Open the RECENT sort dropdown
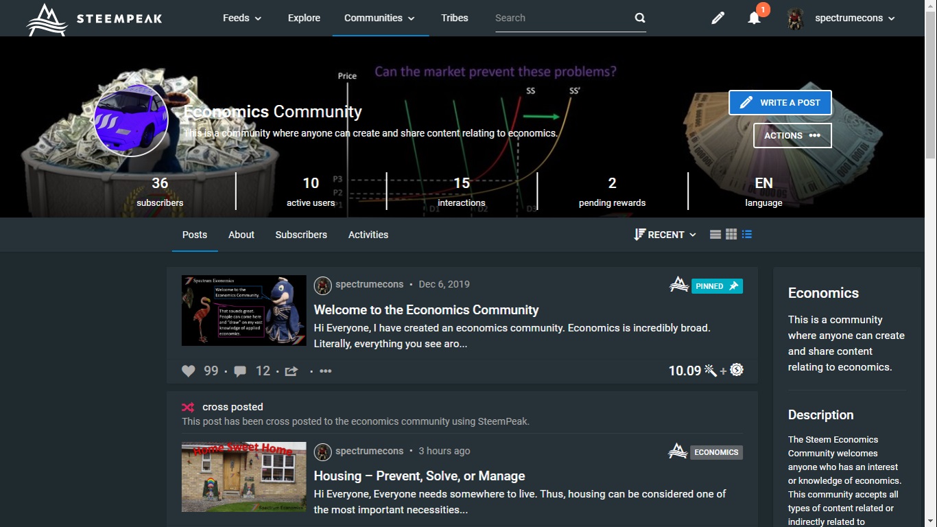The width and height of the screenshot is (937, 527). 665,235
